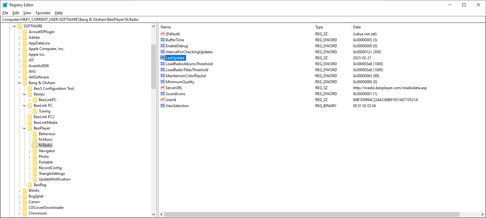486x218 pixels.
Task: Click the Bang & Olufsen folder icon
Action: pos(25,83)
